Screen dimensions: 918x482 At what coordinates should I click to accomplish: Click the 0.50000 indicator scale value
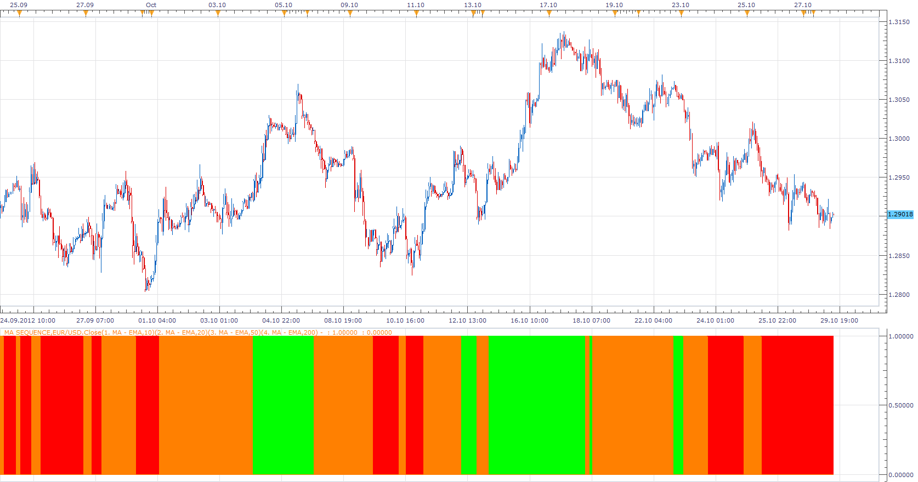(901, 405)
